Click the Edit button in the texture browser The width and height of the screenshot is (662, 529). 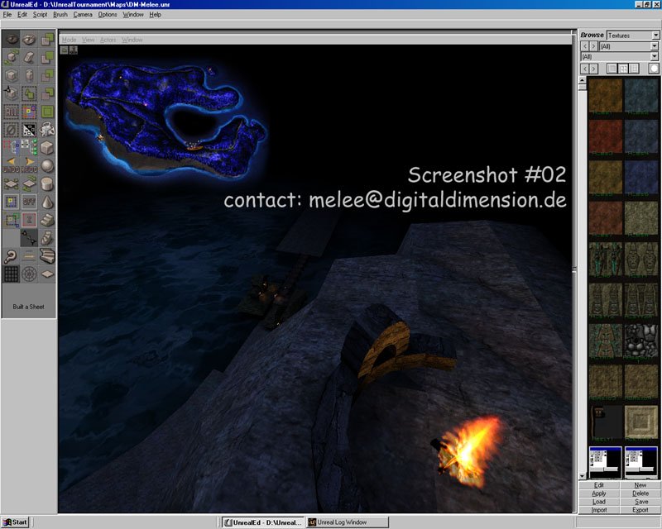(x=599, y=485)
